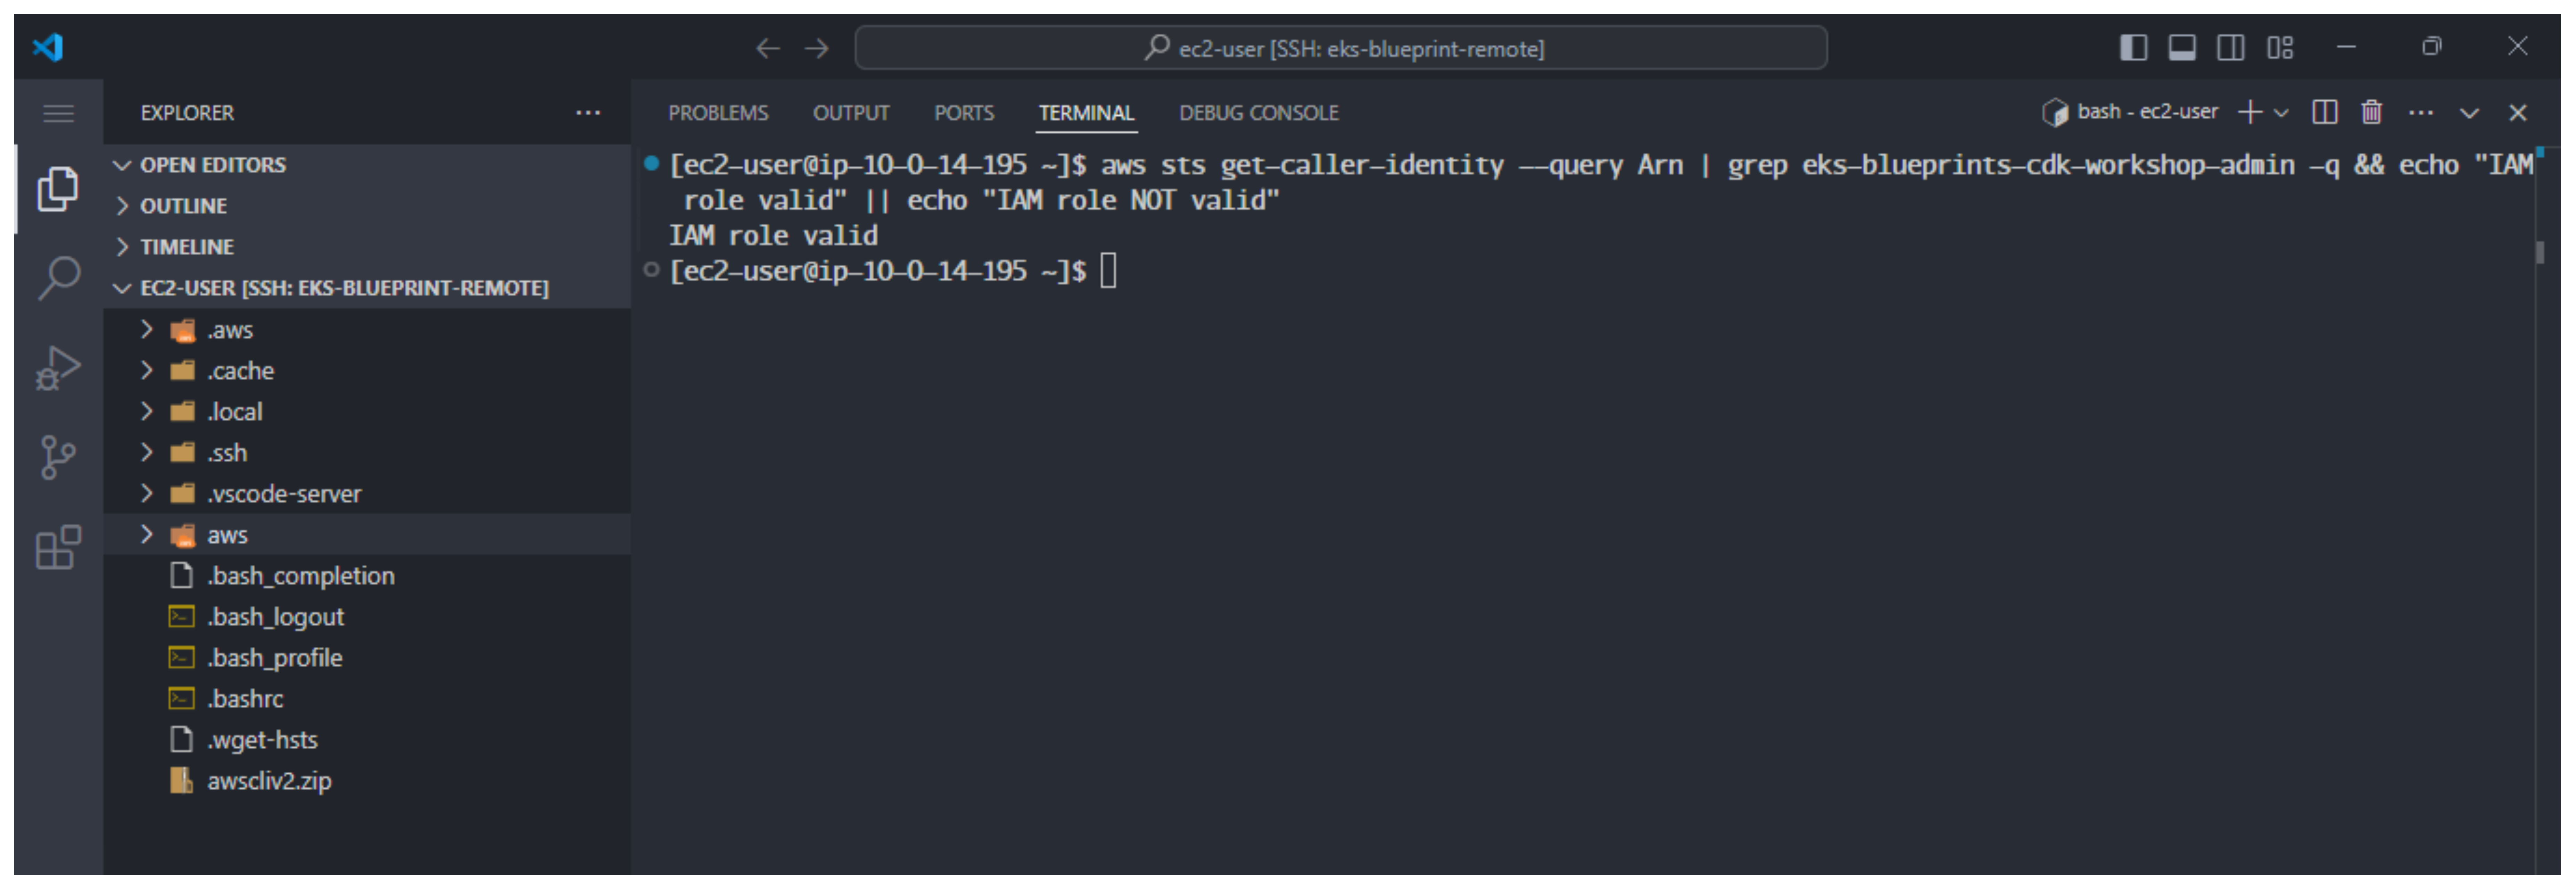Click the EXPLORER panel title
Image resolution: width=2576 pixels, height=889 pixels.
pos(187,113)
